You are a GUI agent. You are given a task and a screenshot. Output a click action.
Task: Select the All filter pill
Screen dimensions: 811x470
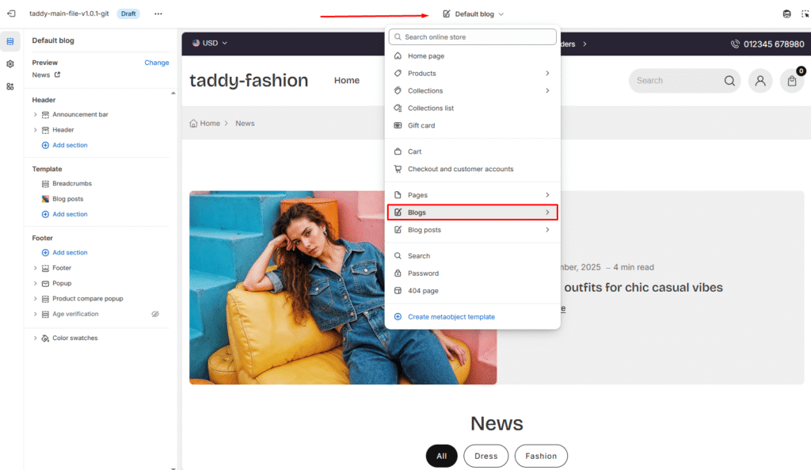(x=441, y=456)
